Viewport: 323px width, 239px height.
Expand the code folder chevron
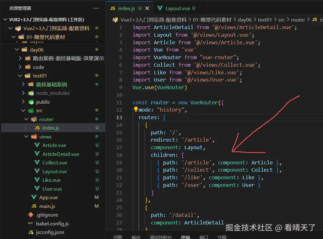coord(20,67)
